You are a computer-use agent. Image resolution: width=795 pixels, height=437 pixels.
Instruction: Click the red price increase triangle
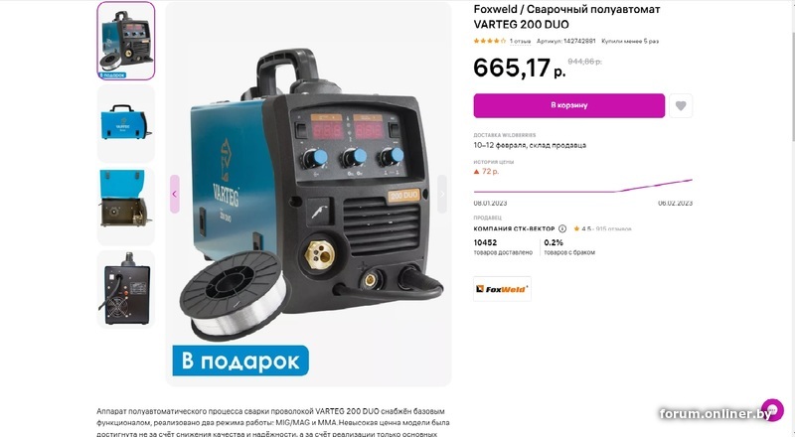click(476, 172)
